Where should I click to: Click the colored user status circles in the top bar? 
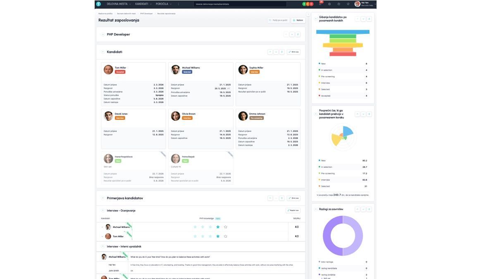click(308, 4)
